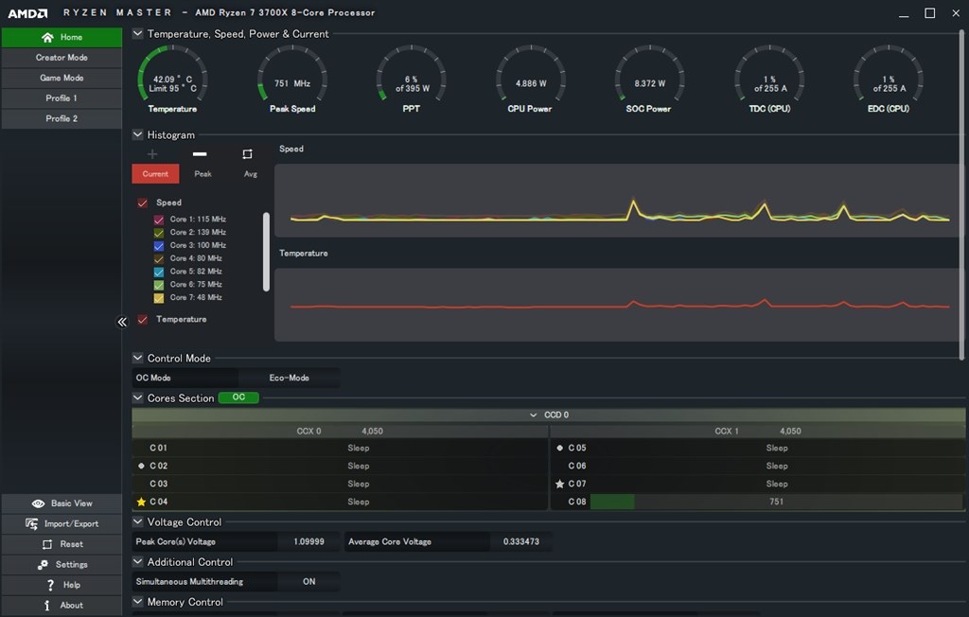Click the TDC (CPU) gauge dial

click(x=769, y=73)
